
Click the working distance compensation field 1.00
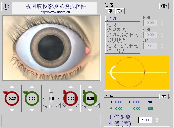tap(145, 120)
